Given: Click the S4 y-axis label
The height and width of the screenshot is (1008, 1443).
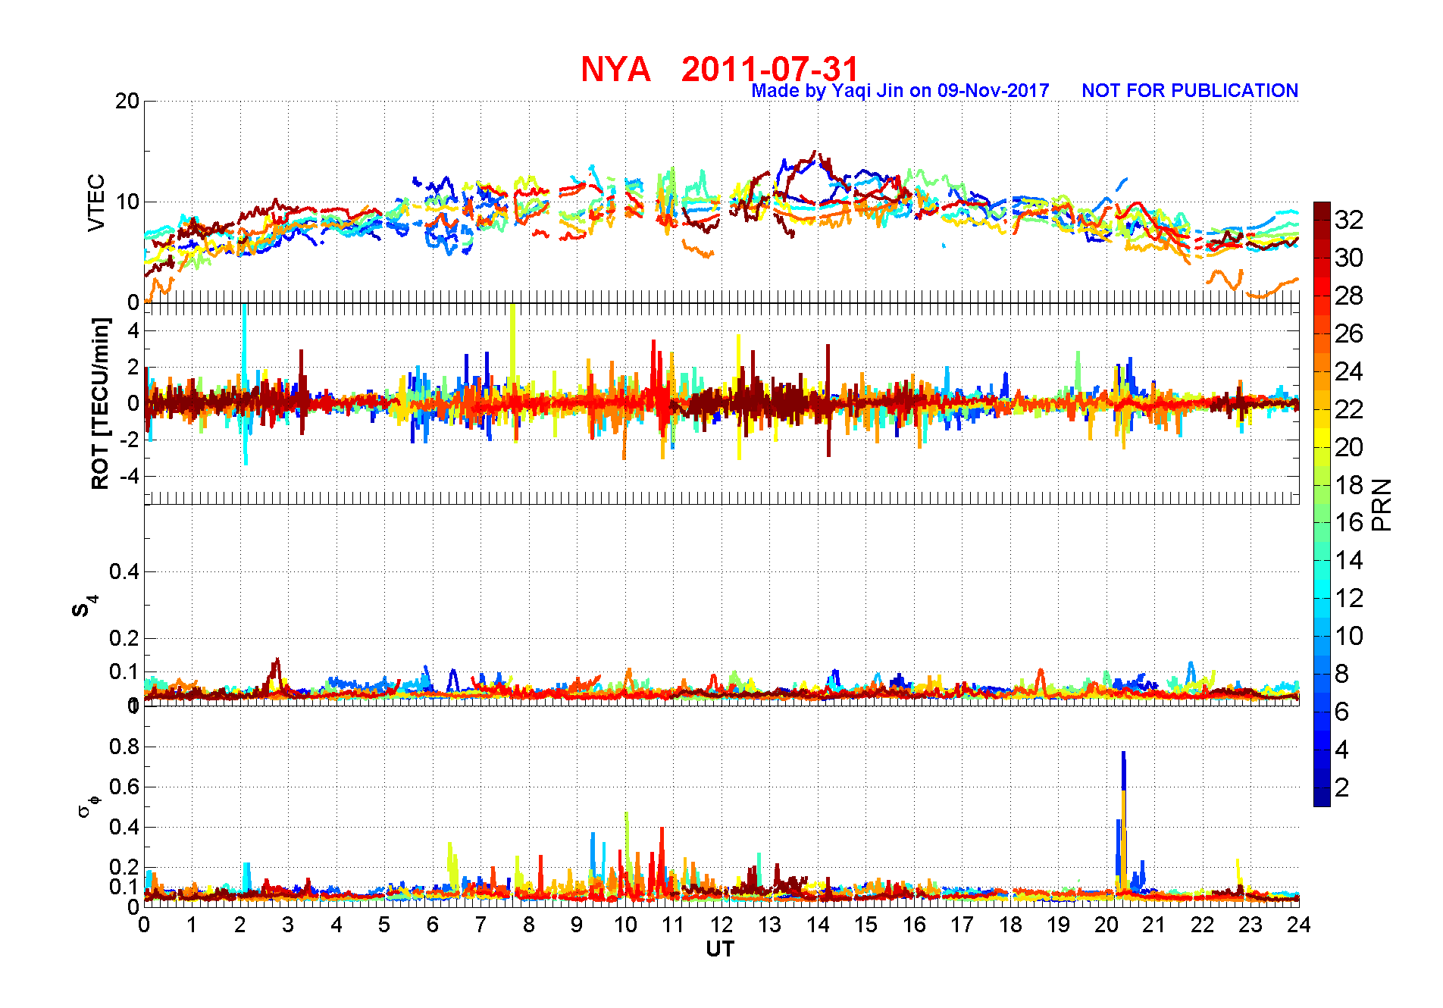Looking at the screenshot, I should tap(83, 606).
